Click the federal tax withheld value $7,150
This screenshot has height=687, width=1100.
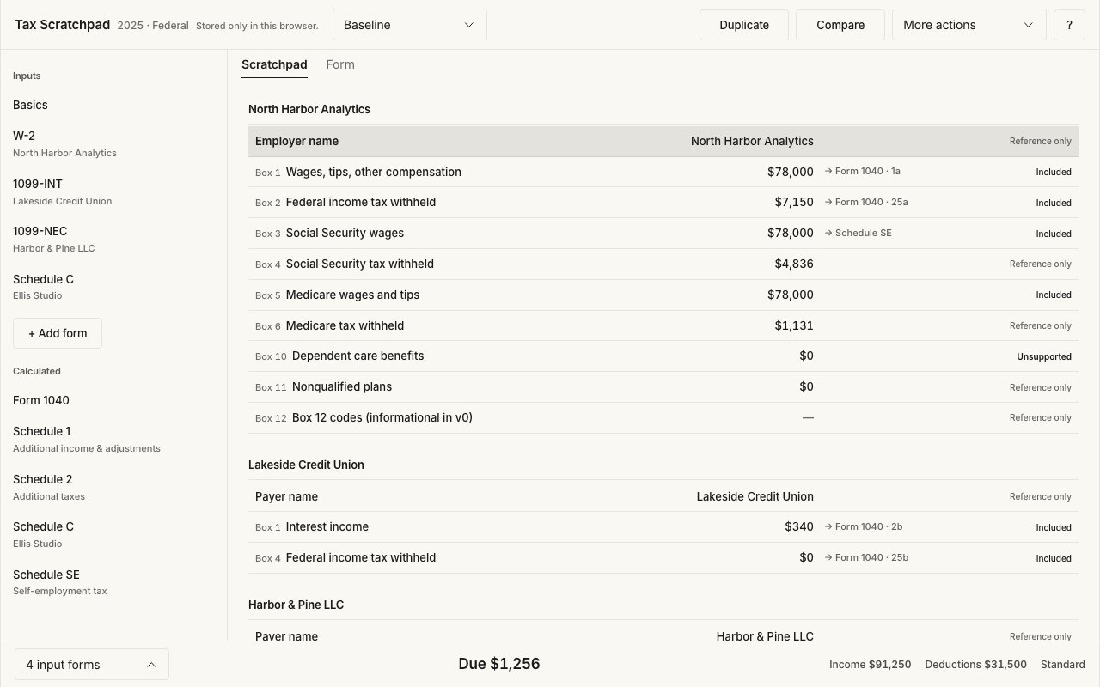tap(793, 203)
